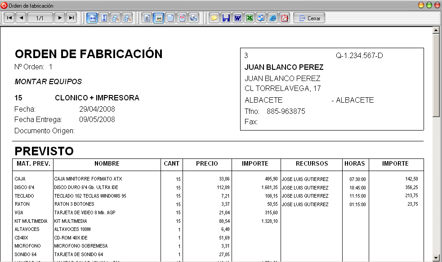
Task: Click the zoom in magnifier icon
Action: tap(127, 18)
